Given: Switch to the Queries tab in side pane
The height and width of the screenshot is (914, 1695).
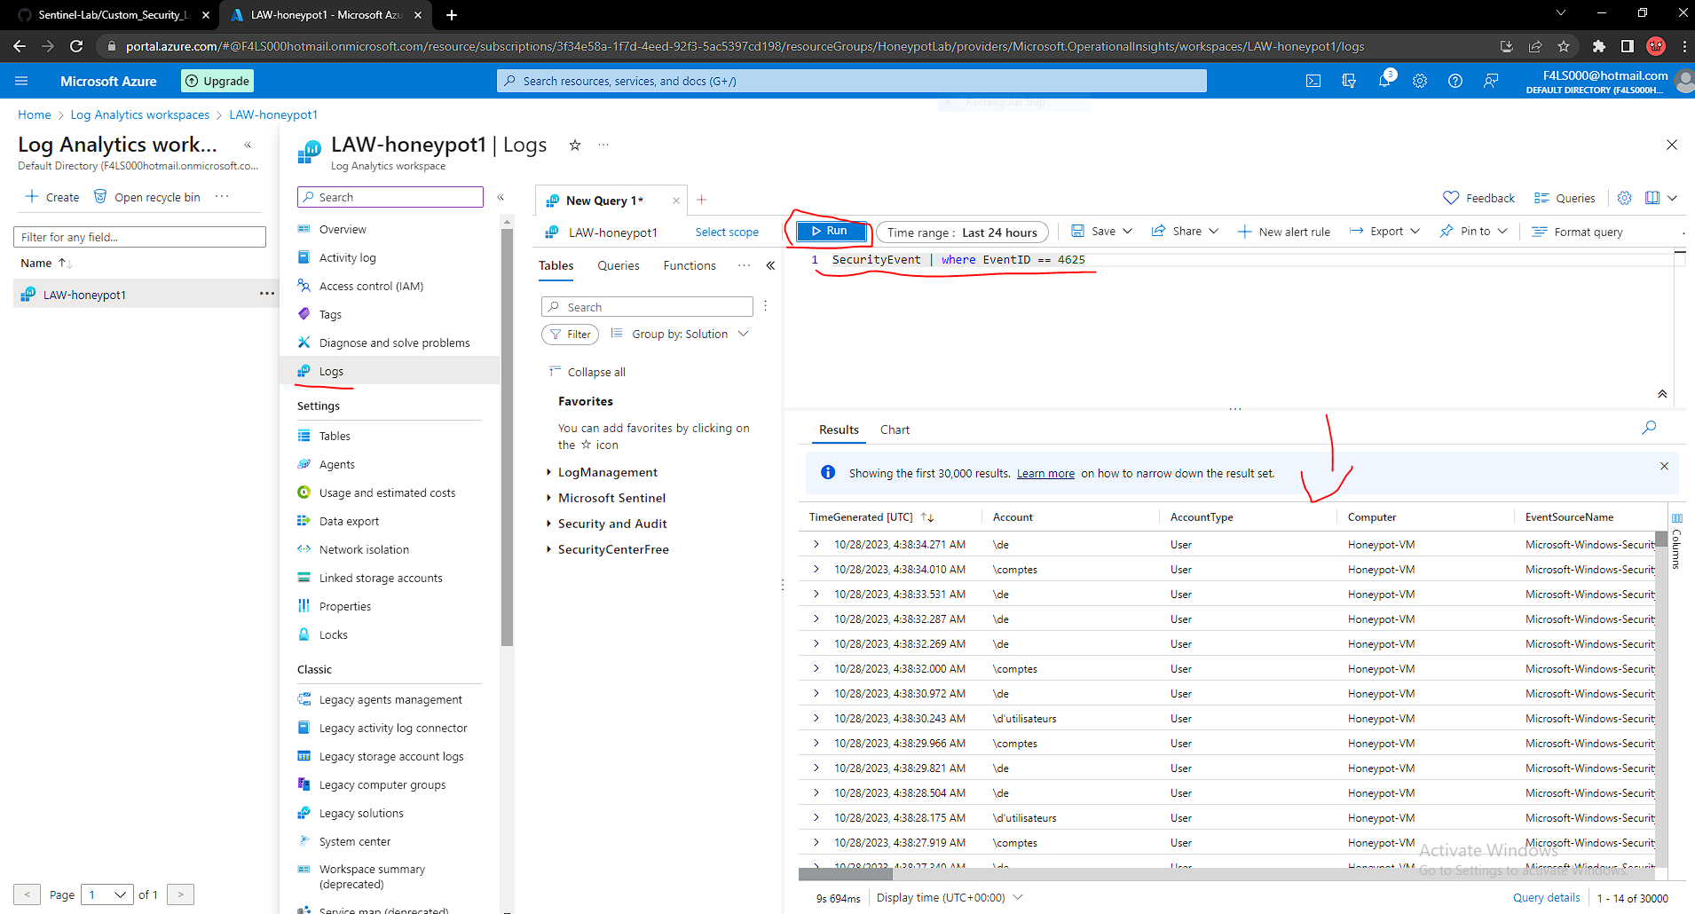Looking at the screenshot, I should pyautogui.click(x=618, y=265).
